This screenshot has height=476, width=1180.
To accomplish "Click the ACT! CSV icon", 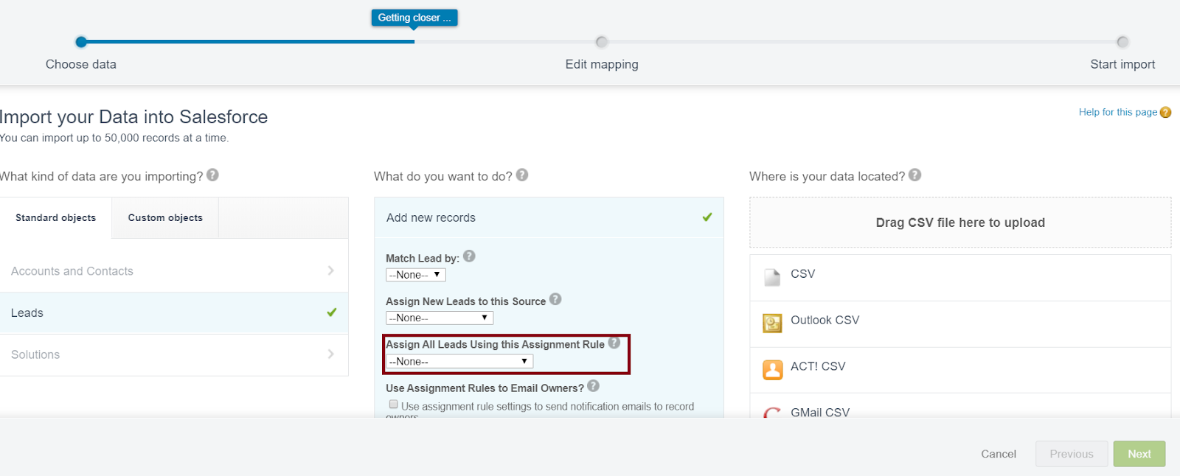I will click(x=772, y=369).
